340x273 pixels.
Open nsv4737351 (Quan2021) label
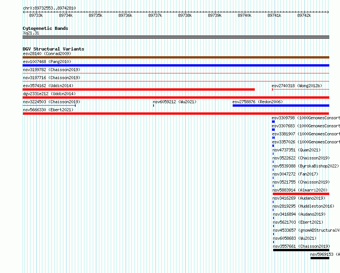click(296, 150)
